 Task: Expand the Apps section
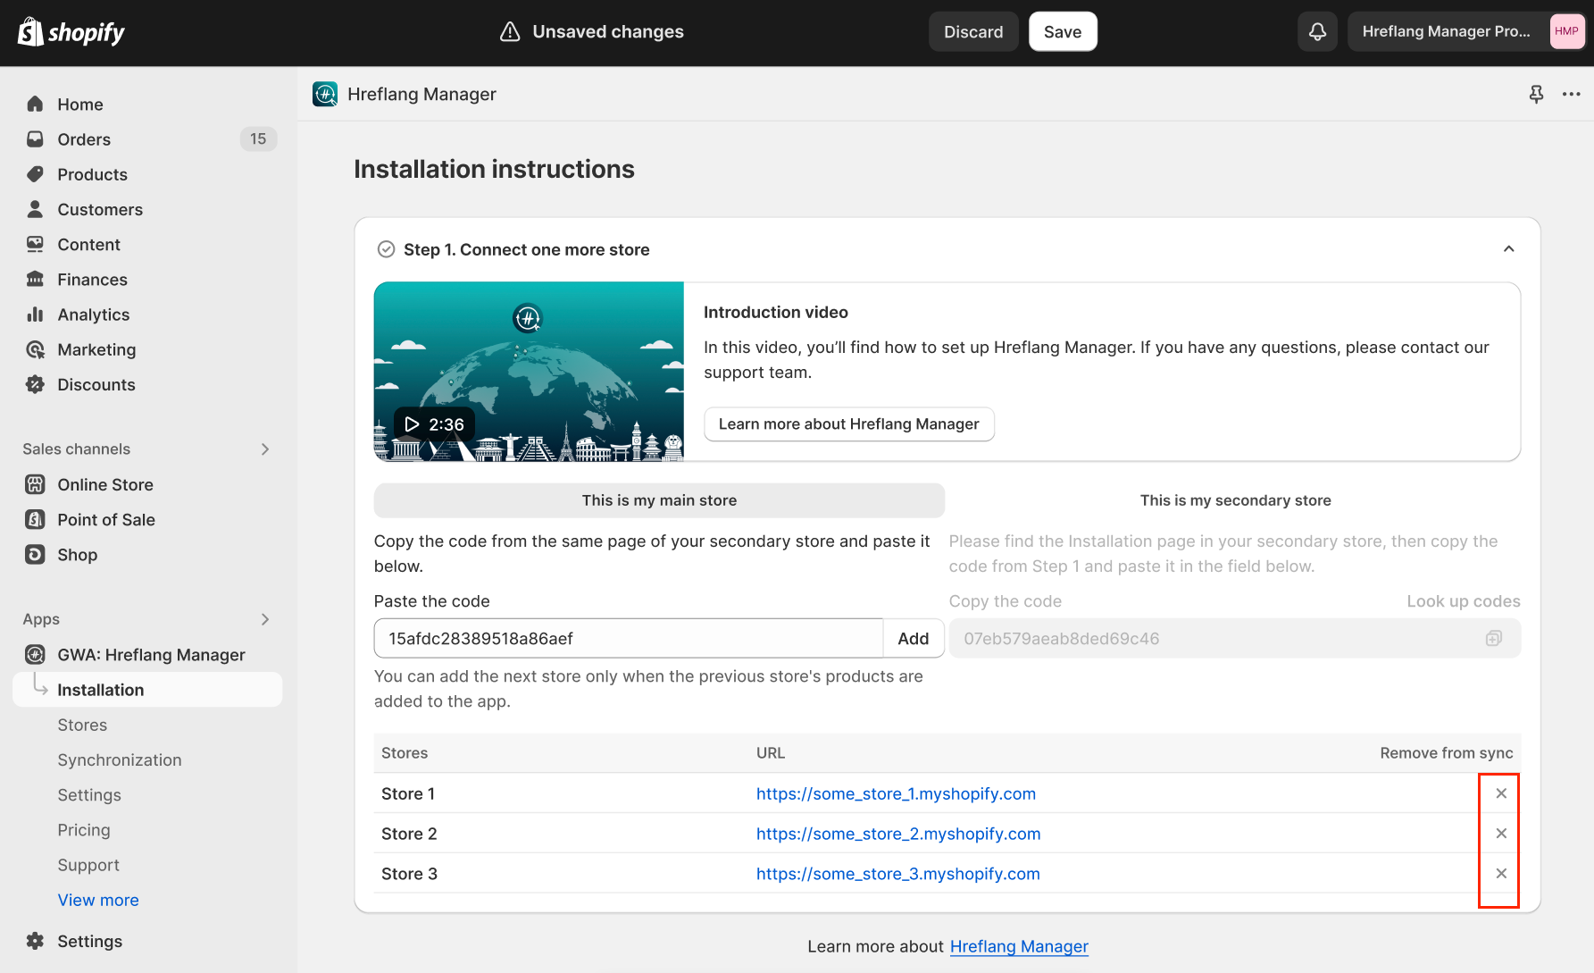[x=265, y=619]
